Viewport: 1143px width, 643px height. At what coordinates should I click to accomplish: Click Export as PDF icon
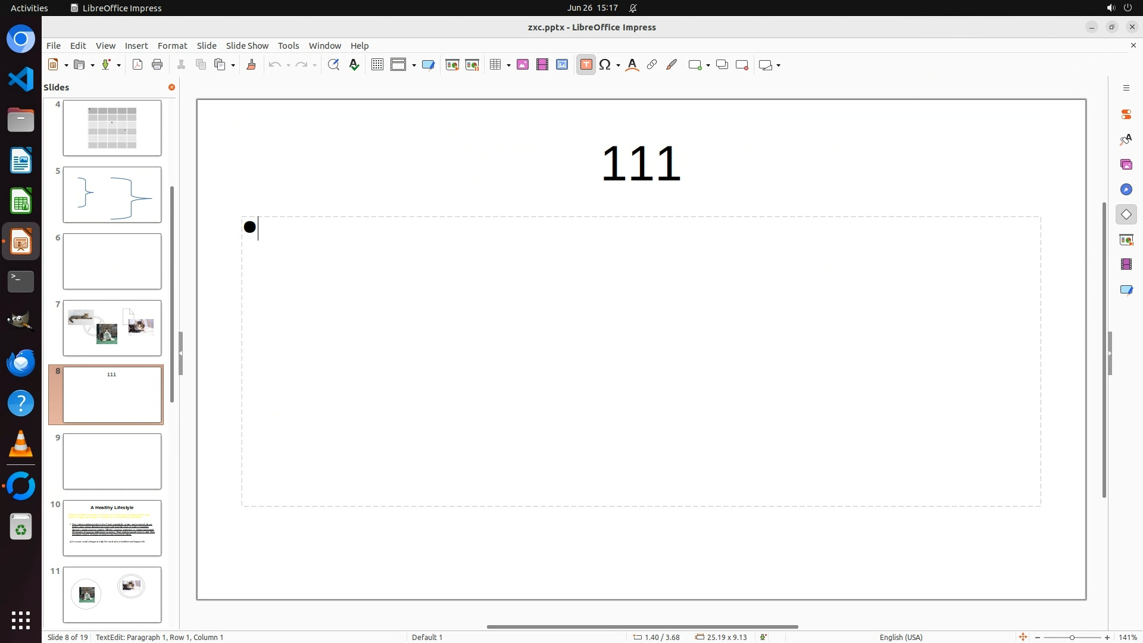pyautogui.click(x=138, y=65)
